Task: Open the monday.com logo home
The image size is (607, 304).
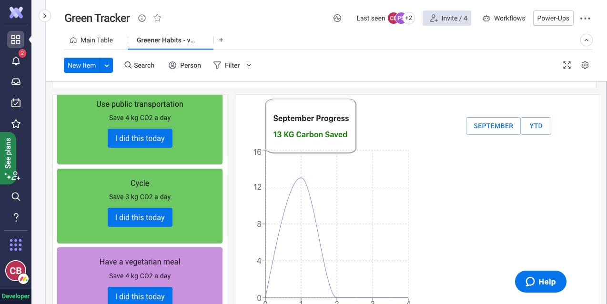Action: tap(16, 13)
